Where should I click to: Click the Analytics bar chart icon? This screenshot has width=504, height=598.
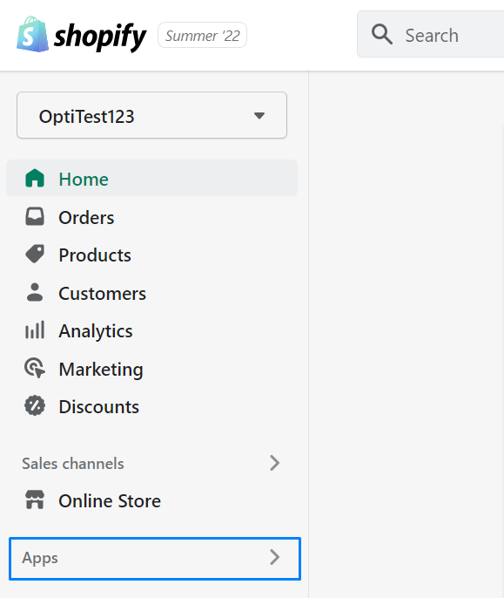[35, 330]
